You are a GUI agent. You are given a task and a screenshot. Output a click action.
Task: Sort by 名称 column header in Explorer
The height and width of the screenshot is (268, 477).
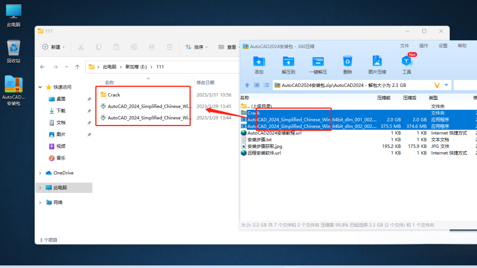point(109,83)
